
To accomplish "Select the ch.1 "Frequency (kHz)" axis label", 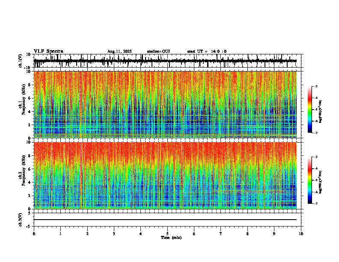I will pos(24,99).
